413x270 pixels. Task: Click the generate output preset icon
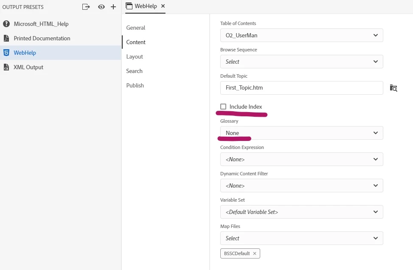coord(86,7)
